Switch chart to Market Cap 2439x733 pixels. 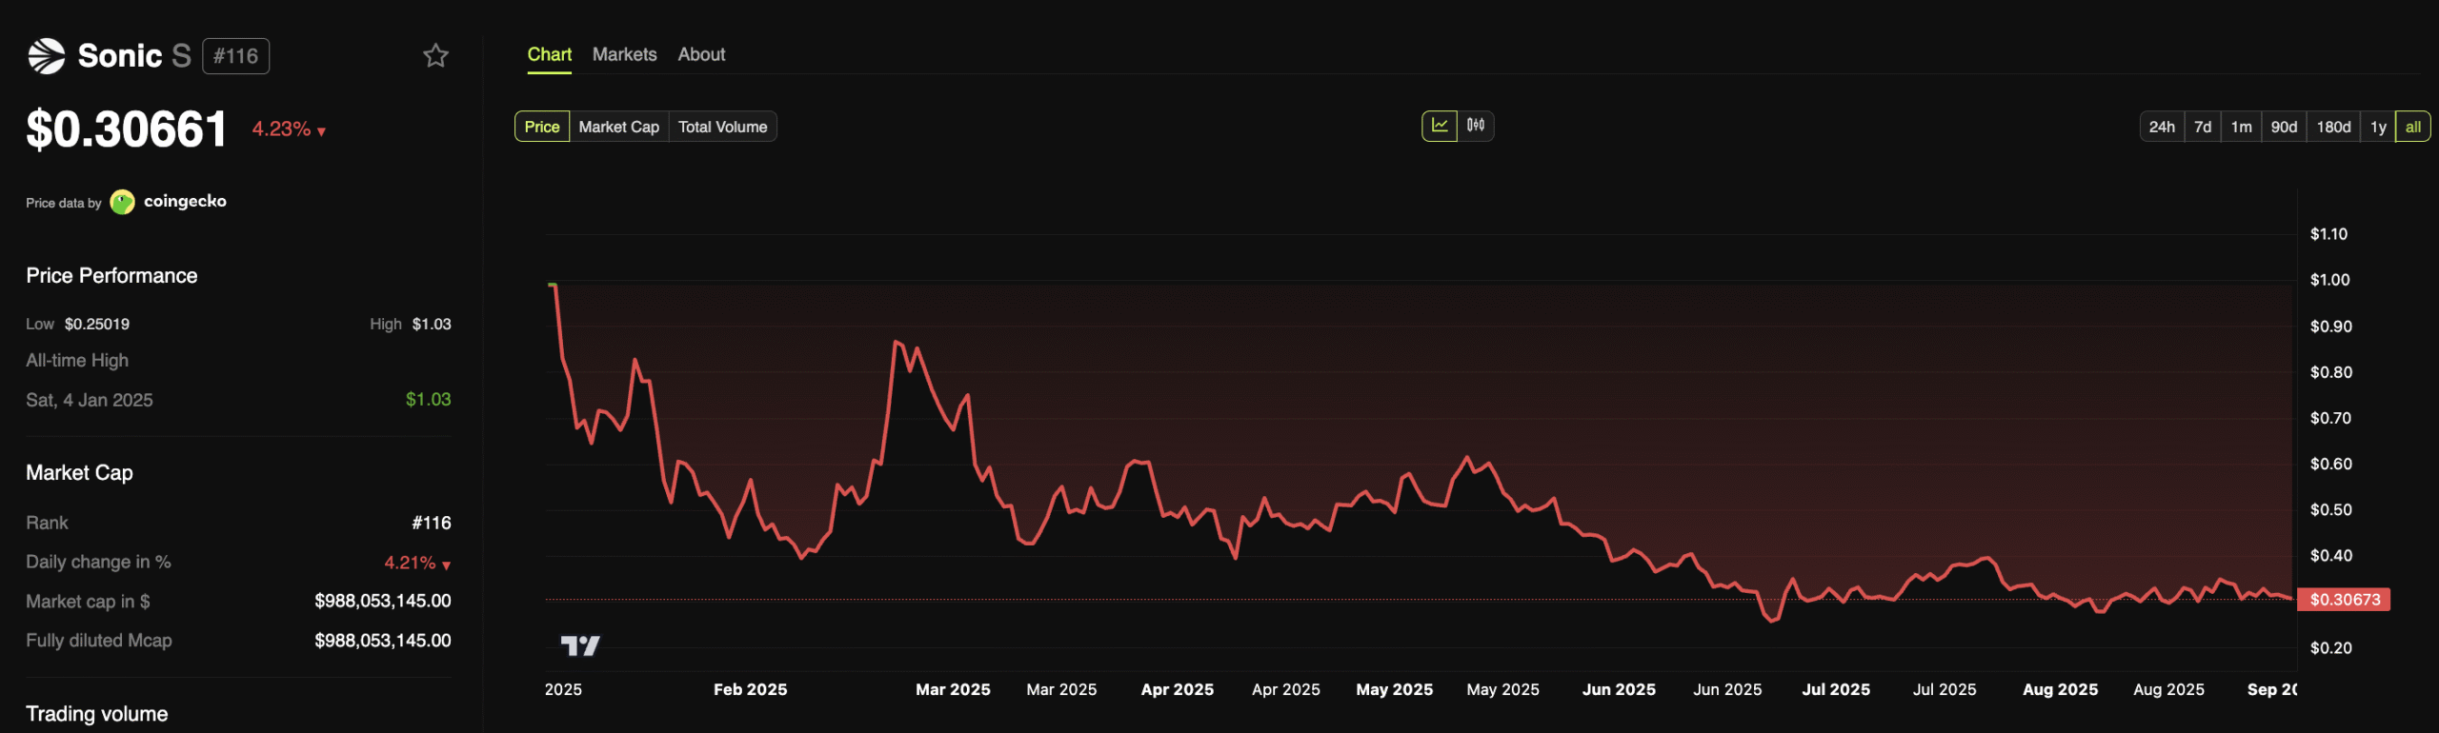(x=618, y=127)
